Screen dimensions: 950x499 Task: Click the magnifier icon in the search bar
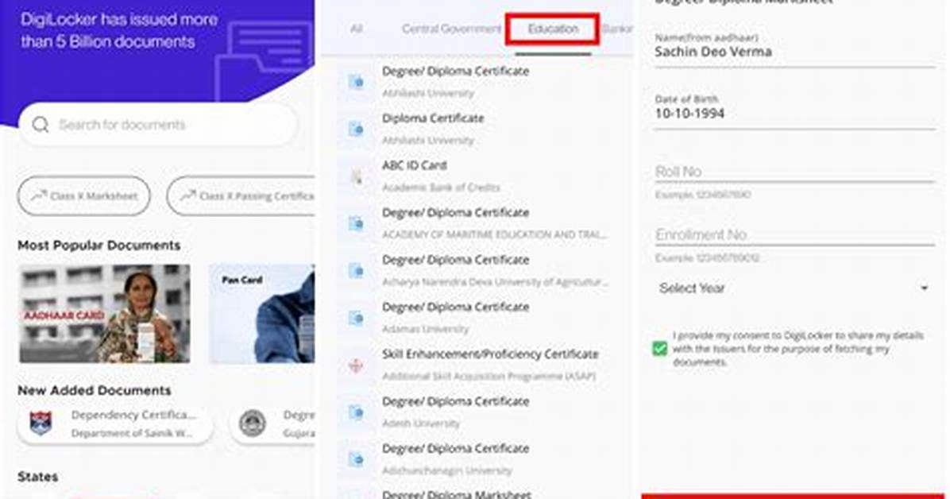tap(41, 125)
